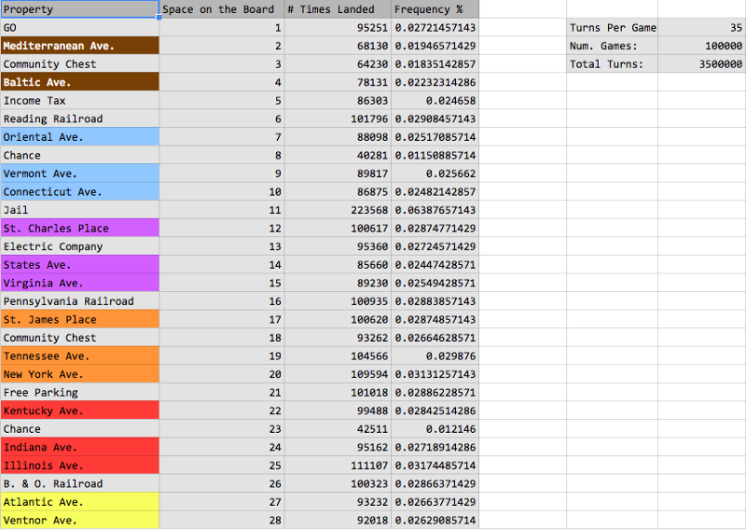Click the Num. Games: label cell
The image size is (746, 530).
[x=613, y=46]
